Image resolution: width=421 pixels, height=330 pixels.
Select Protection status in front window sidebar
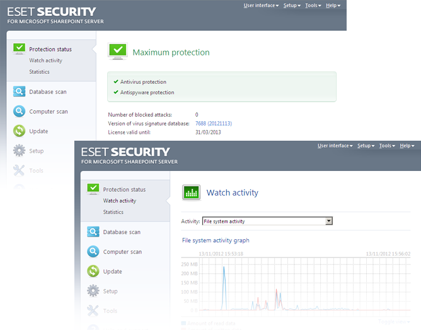tap(124, 189)
